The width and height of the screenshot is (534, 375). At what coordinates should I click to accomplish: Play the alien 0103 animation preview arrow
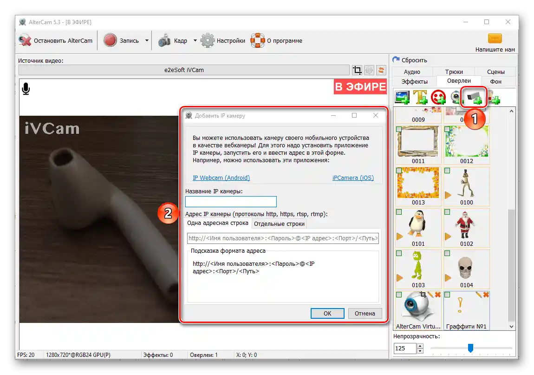pyautogui.click(x=399, y=278)
